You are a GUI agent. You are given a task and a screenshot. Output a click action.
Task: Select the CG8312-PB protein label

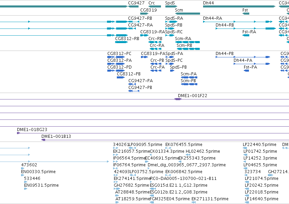pos(128,74)
